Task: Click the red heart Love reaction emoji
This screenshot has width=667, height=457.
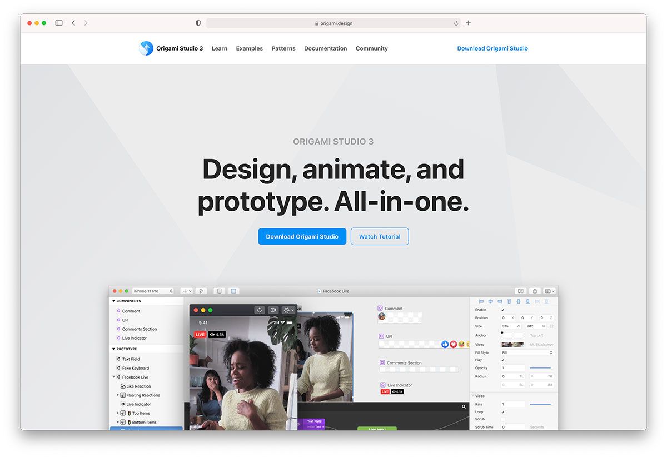Action: 453,345
